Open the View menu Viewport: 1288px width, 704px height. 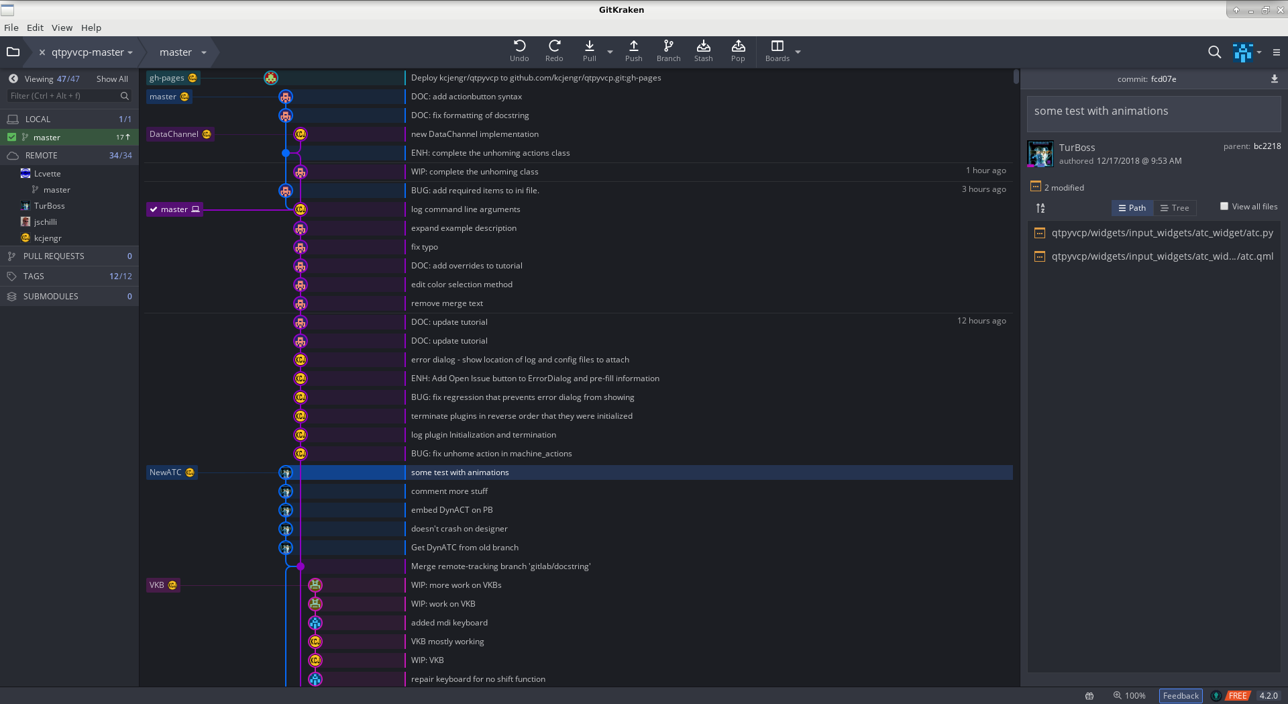coord(62,28)
